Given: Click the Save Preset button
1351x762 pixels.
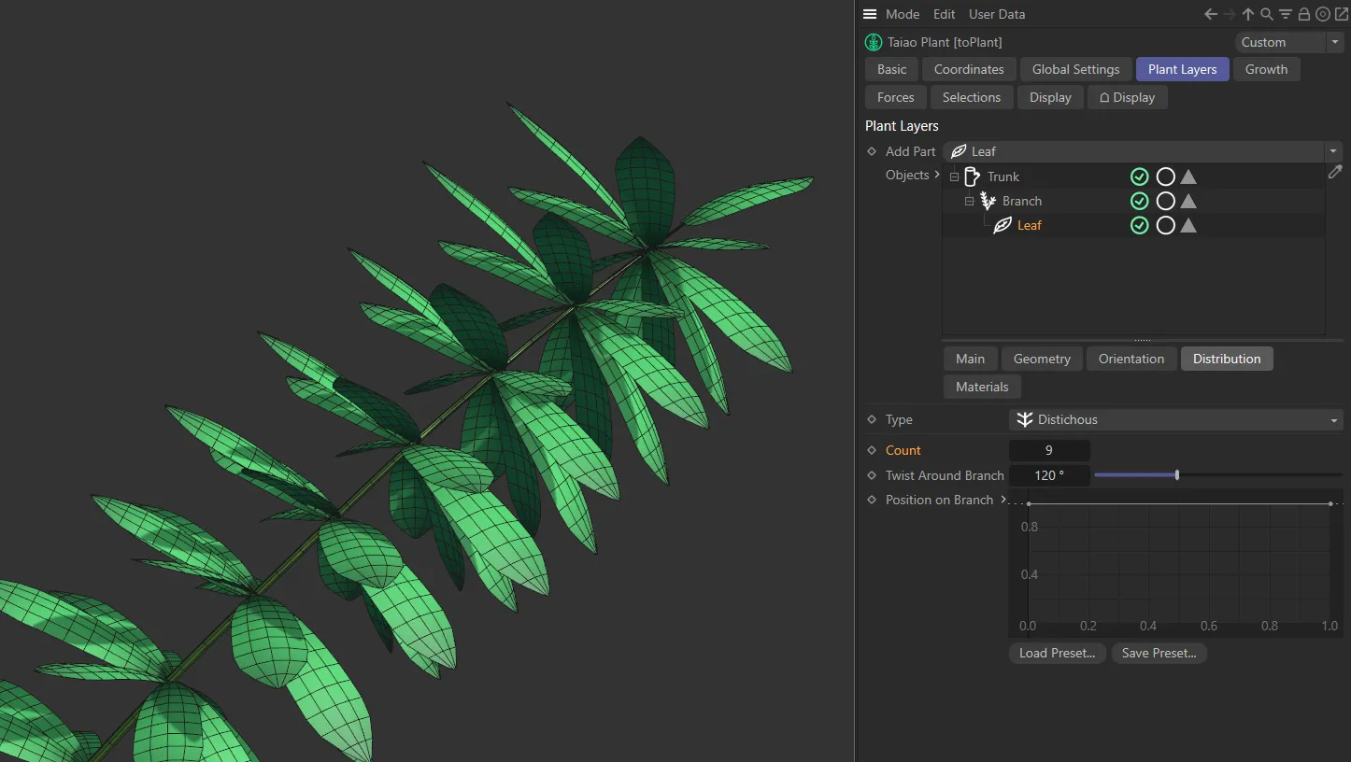Looking at the screenshot, I should tap(1159, 653).
